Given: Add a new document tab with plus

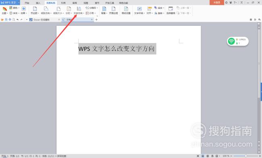Looking at the screenshot, I should click(x=96, y=20).
